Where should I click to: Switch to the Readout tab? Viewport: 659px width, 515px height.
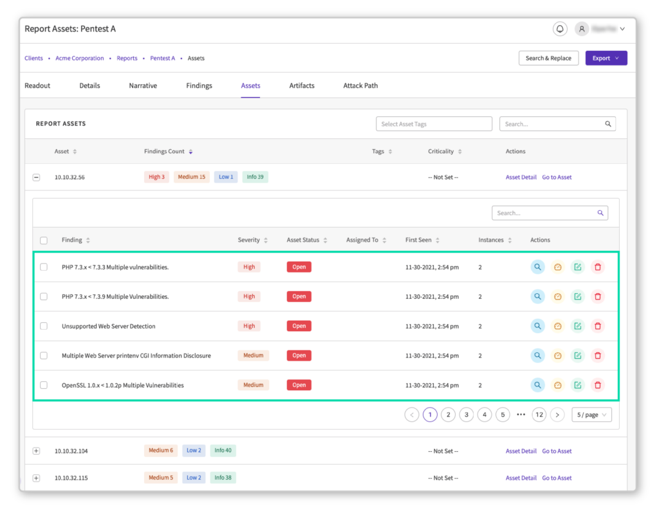[37, 86]
